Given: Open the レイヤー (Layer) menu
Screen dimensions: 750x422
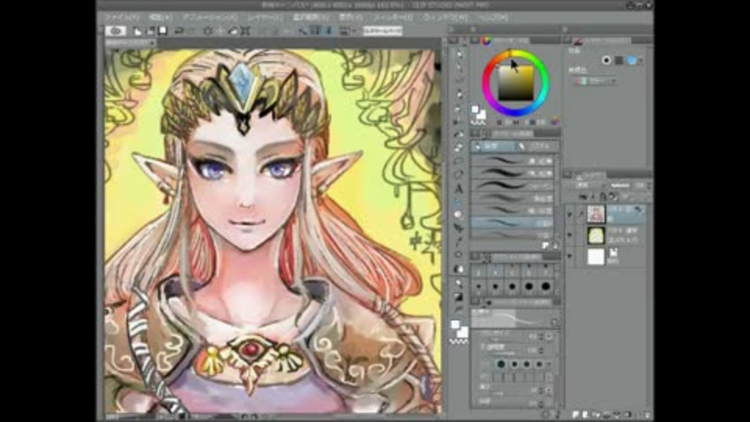Looking at the screenshot, I should [265, 17].
